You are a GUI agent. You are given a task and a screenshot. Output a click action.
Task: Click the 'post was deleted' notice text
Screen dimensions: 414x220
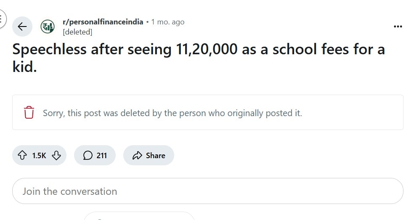coord(172,113)
